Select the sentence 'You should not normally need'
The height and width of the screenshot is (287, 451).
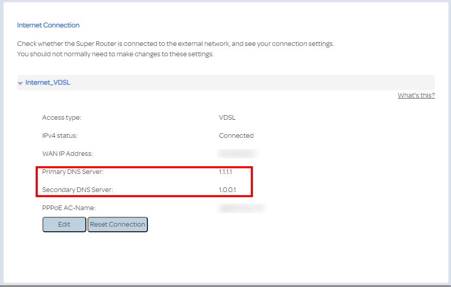115,54
